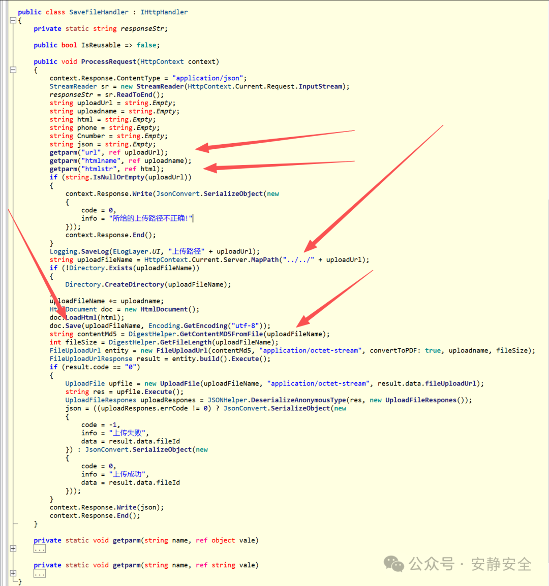Viewport: 549px width, 586px height.
Task: Open the first getparm collapsed "..." region
Action: click(40, 548)
